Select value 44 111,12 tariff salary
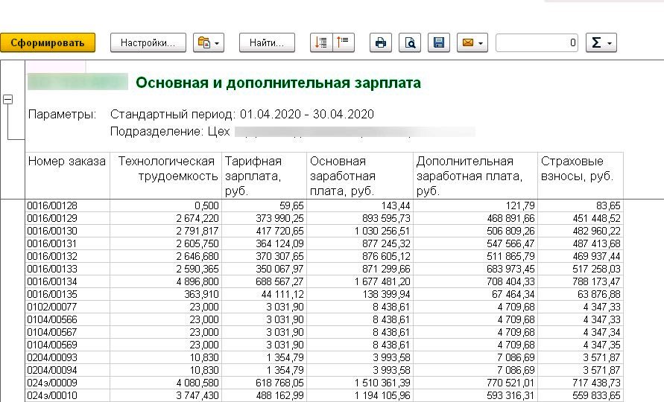This screenshot has width=664, height=402. pyautogui.click(x=265, y=295)
